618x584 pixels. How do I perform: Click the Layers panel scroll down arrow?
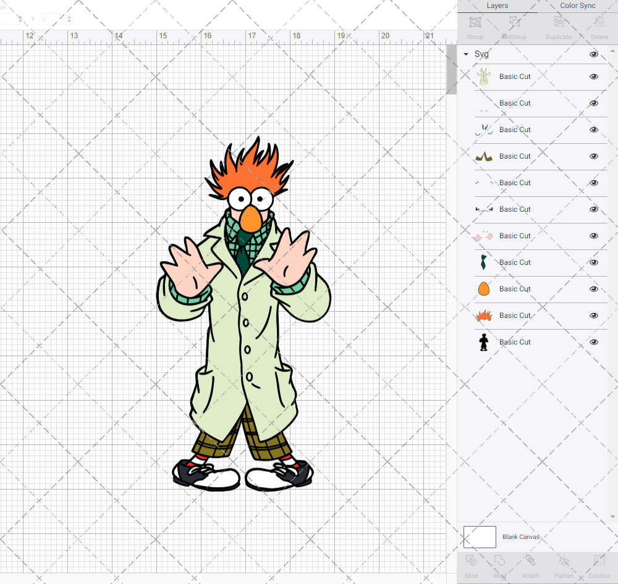click(x=612, y=517)
